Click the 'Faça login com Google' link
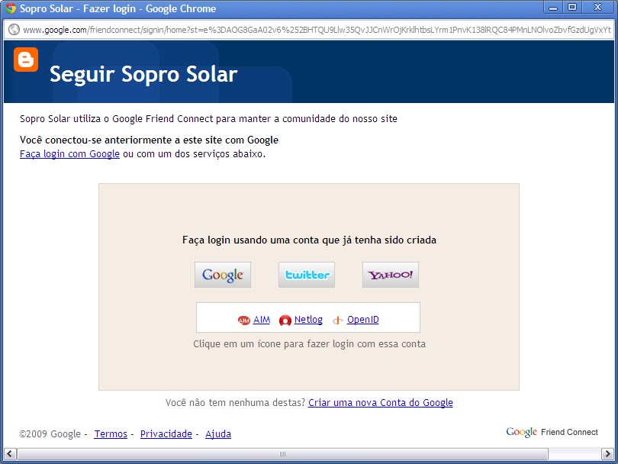This screenshot has width=618, height=464. (x=69, y=153)
